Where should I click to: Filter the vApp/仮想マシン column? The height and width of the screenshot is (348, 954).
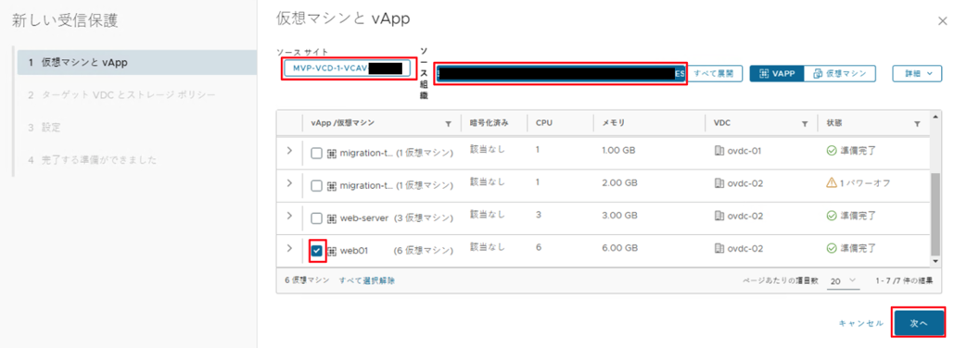click(x=449, y=123)
